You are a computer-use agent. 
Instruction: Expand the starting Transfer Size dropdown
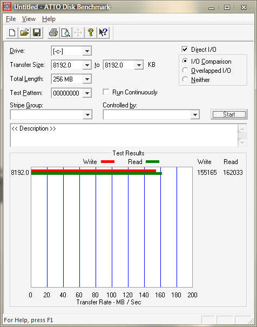(x=87, y=65)
